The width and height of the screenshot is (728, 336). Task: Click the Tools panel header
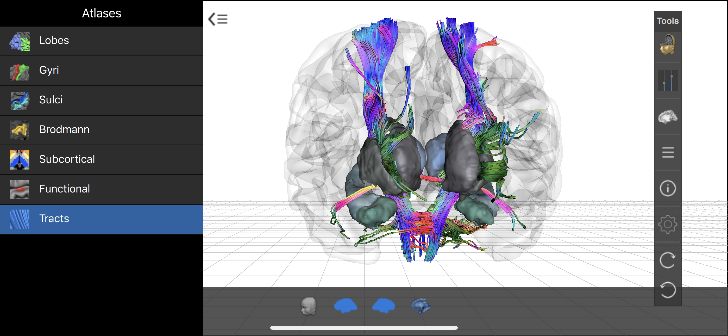[x=668, y=21]
